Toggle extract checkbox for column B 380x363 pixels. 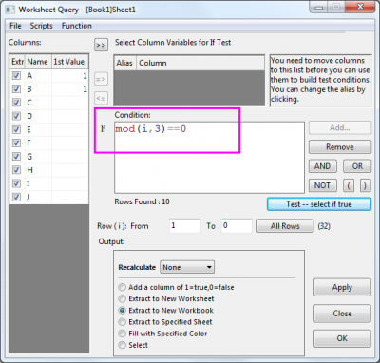pos(16,89)
